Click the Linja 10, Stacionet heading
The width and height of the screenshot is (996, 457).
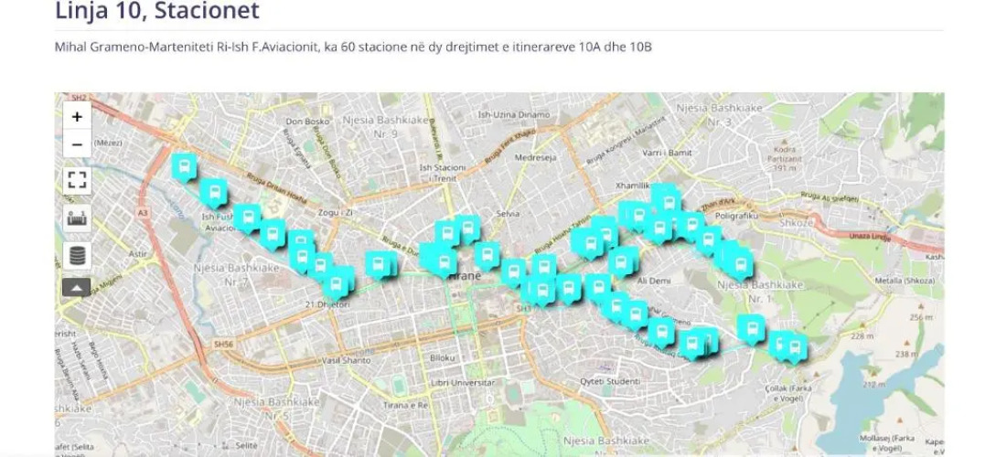click(x=157, y=12)
